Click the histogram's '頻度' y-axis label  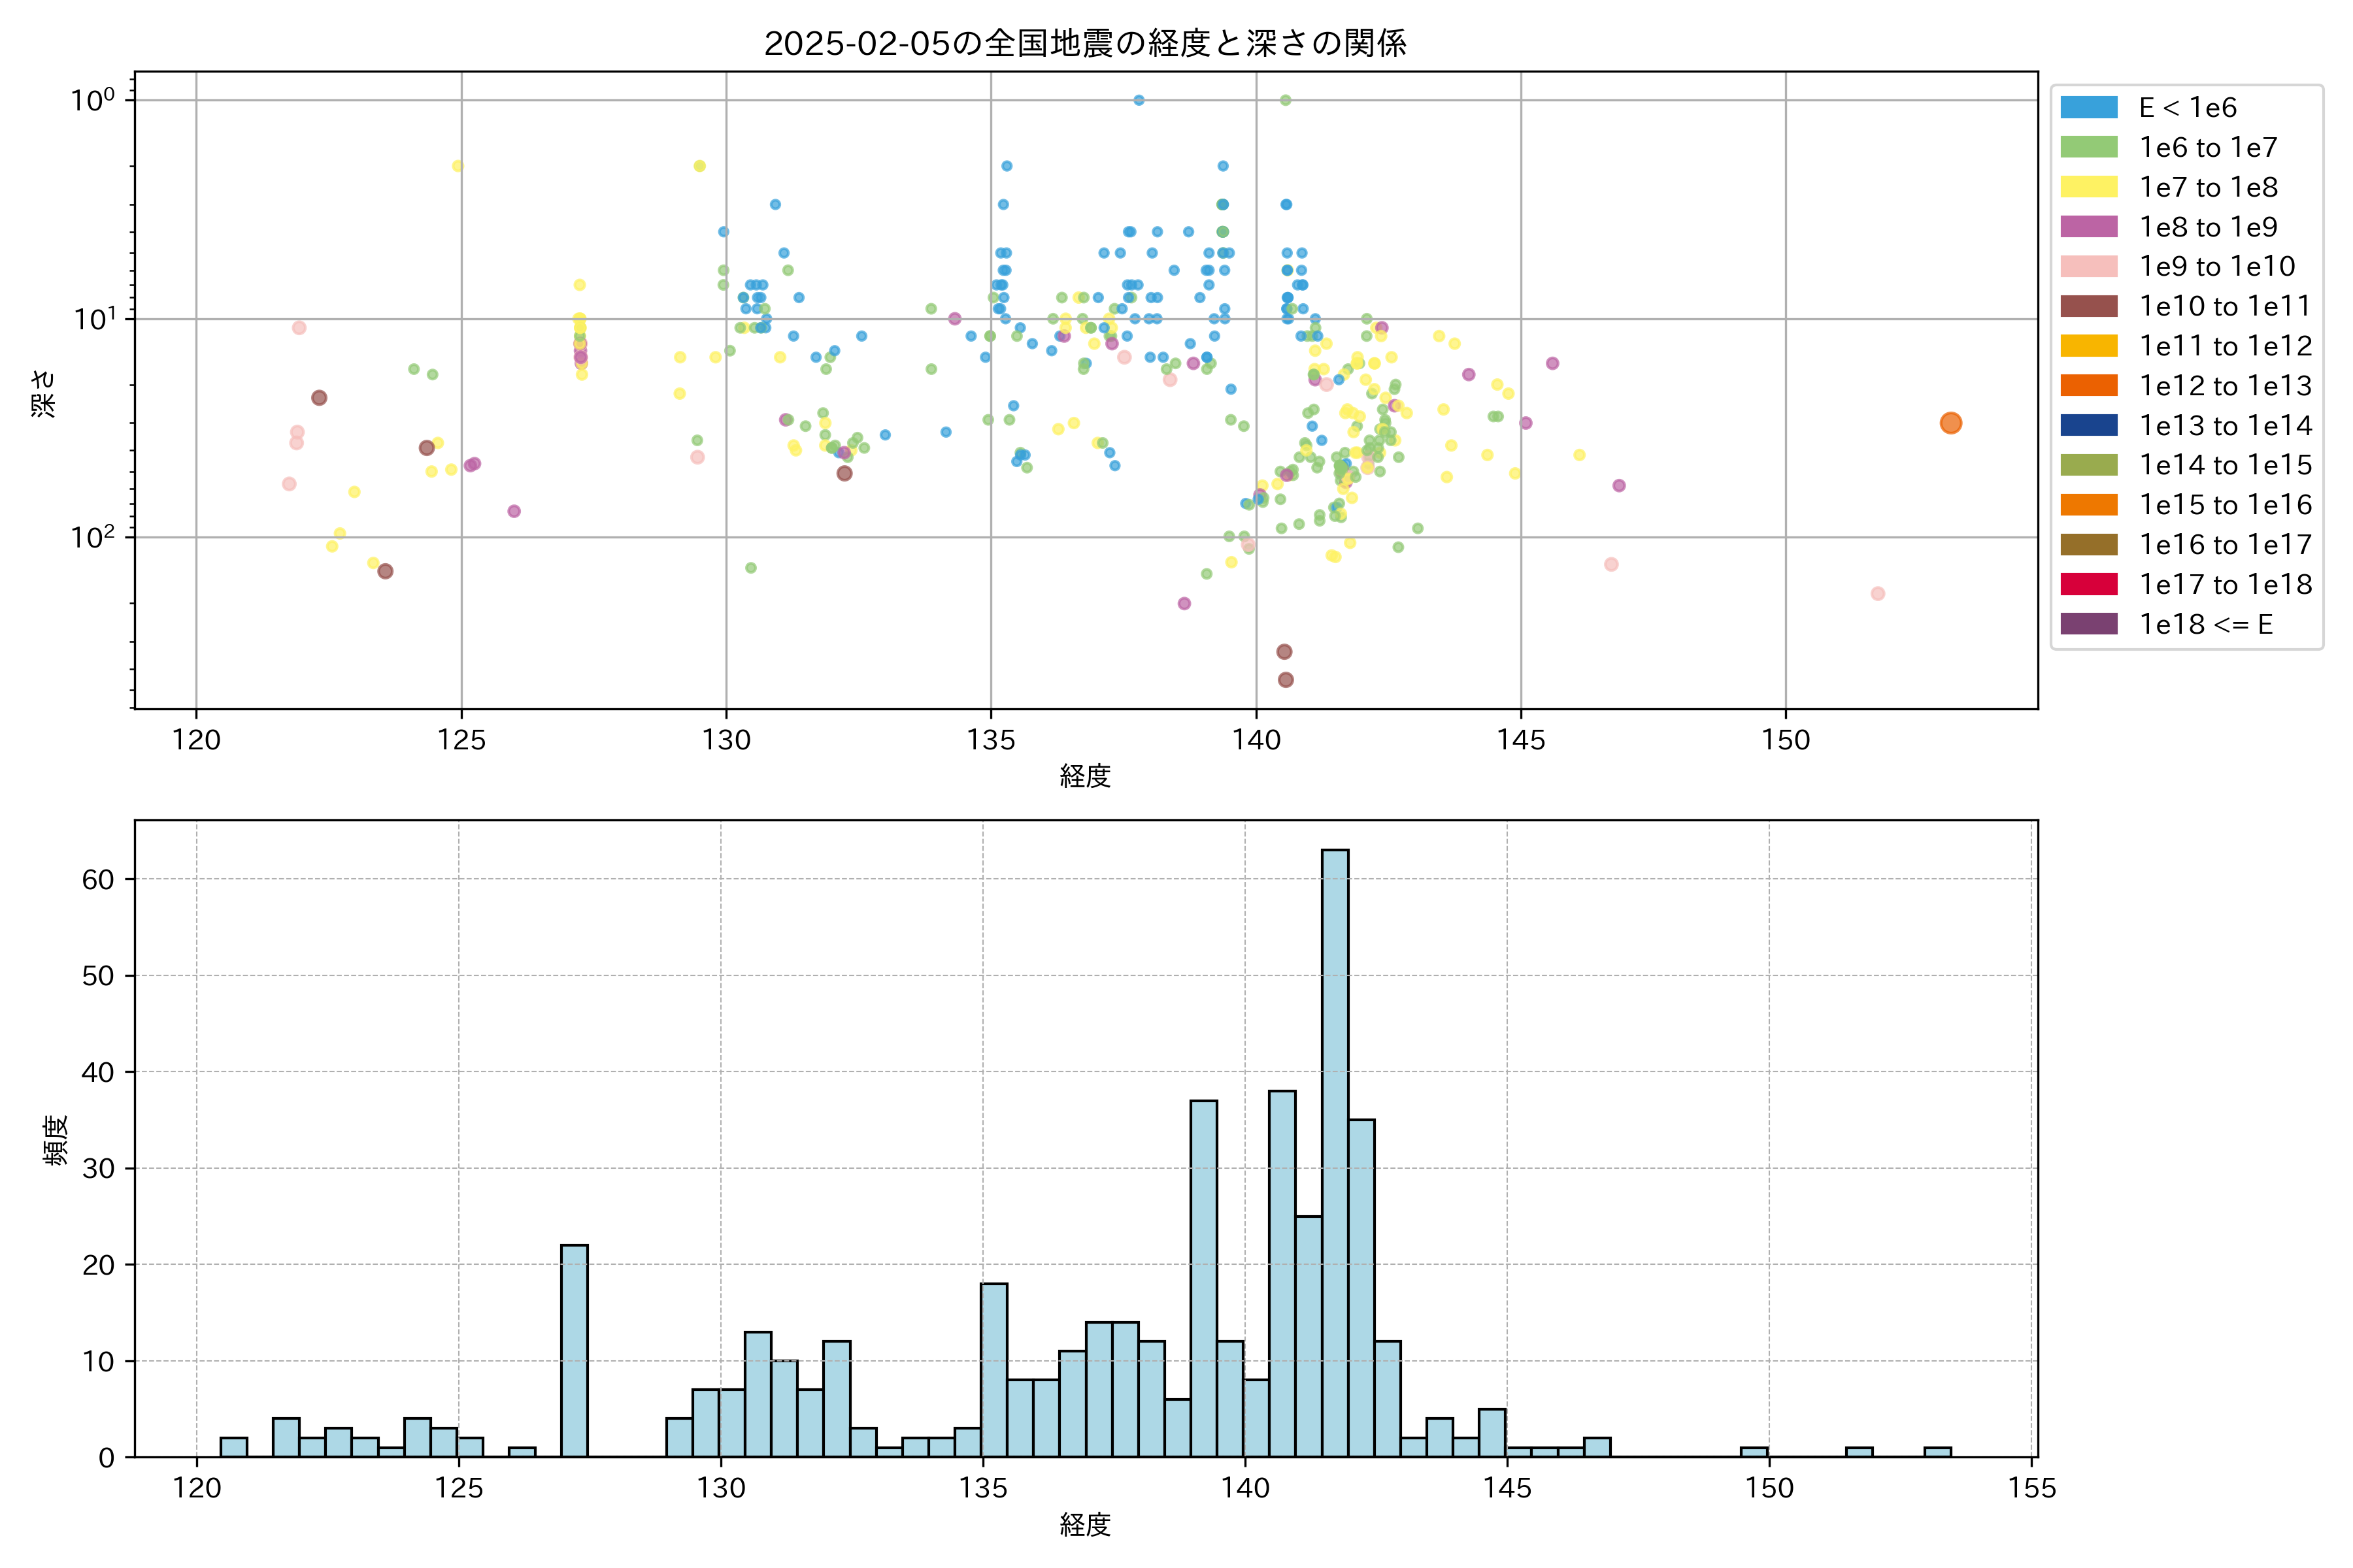[x=56, y=1139]
